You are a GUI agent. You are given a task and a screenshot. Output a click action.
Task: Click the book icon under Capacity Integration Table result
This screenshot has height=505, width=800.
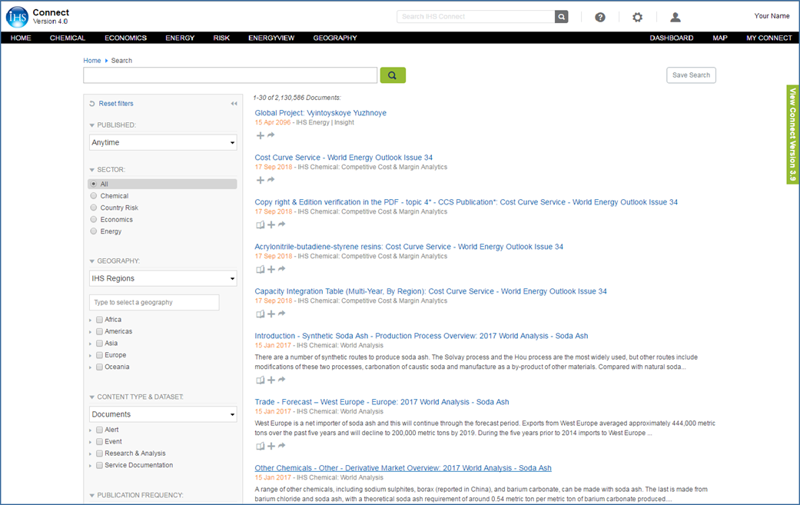(x=260, y=314)
